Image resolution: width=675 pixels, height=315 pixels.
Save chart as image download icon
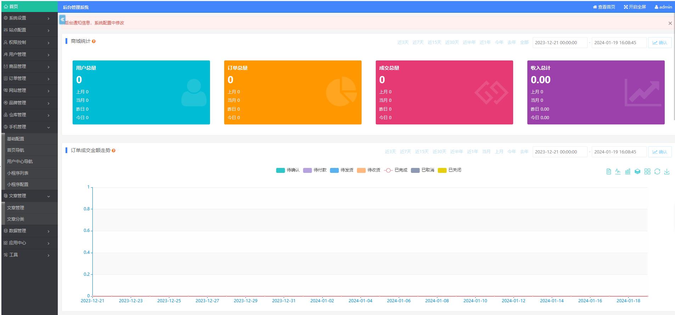(667, 171)
